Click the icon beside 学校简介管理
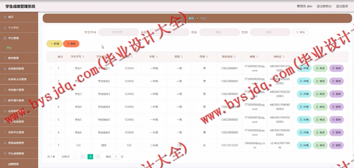The image size is (354, 168). (x=5, y=90)
